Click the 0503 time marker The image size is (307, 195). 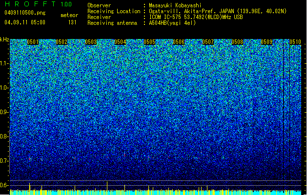point(91,42)
